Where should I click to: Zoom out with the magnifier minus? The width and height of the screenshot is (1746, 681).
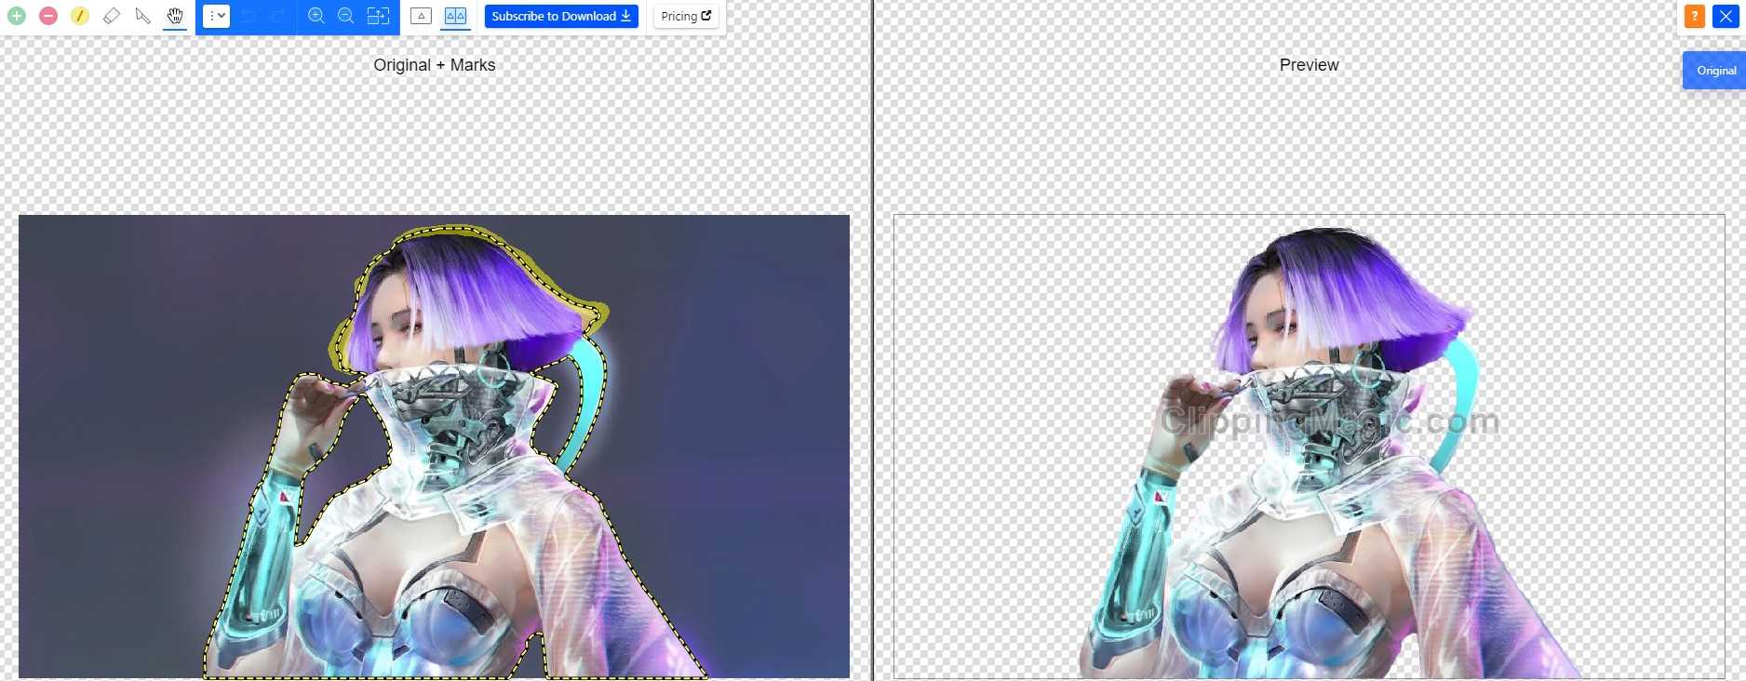[x=346, y=16]
